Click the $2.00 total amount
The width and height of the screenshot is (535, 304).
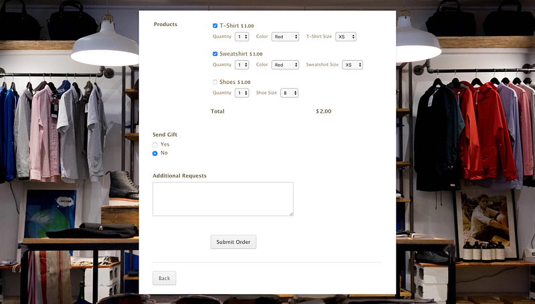324,111
